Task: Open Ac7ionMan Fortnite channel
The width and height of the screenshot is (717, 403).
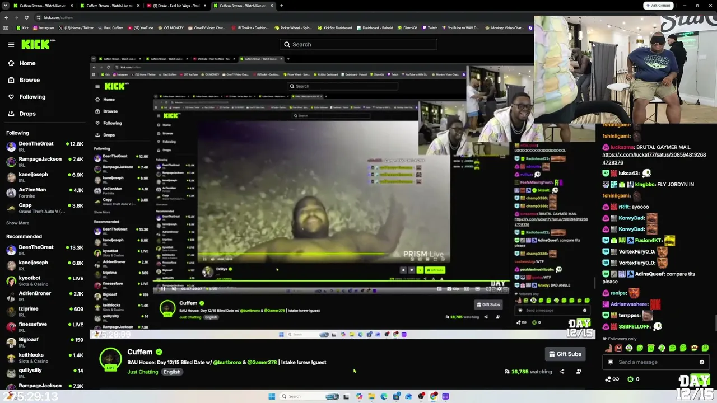Action: 45,193
